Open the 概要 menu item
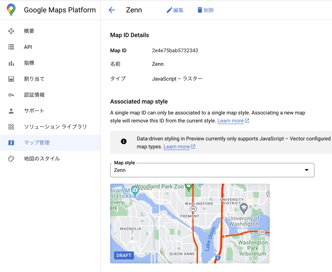 click(50, 31)
